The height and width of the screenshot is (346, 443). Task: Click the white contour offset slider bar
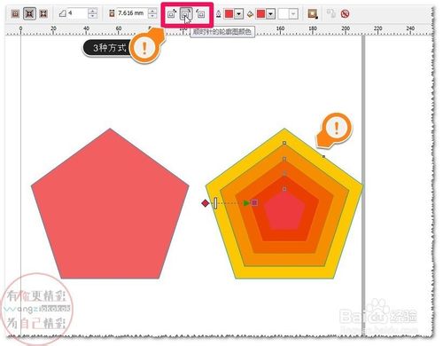(215, 203)
